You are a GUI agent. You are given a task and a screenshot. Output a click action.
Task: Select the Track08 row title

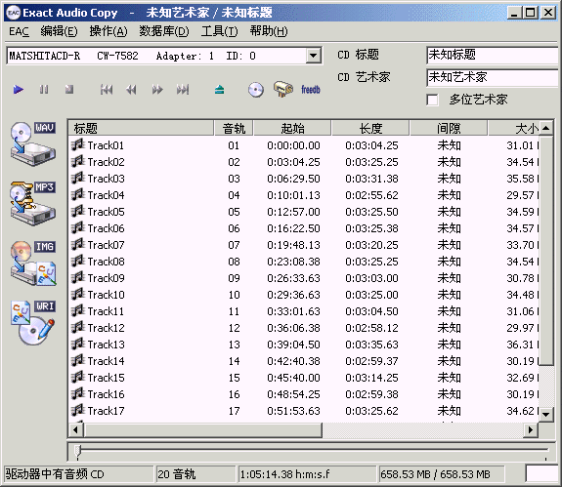click(107, 262)
